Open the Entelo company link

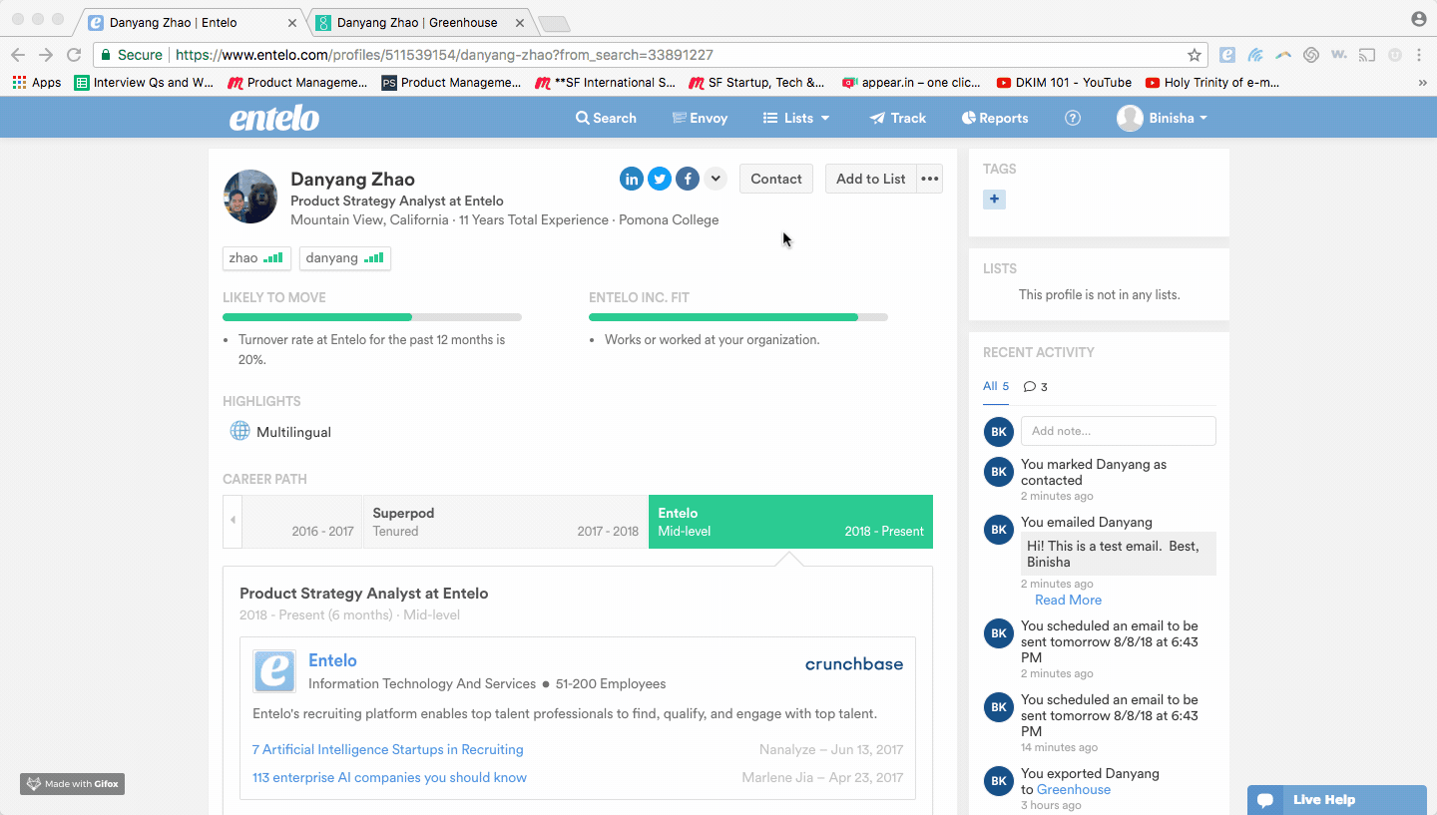point(332,660)
